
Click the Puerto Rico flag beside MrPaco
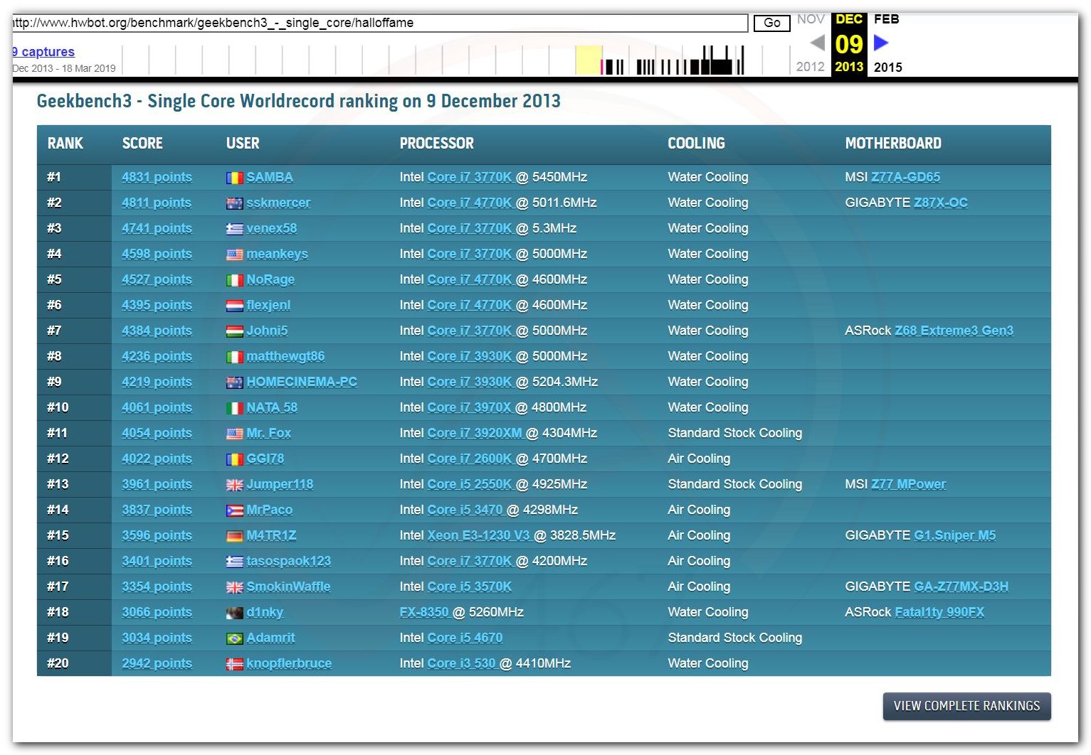tap(234, 510)
